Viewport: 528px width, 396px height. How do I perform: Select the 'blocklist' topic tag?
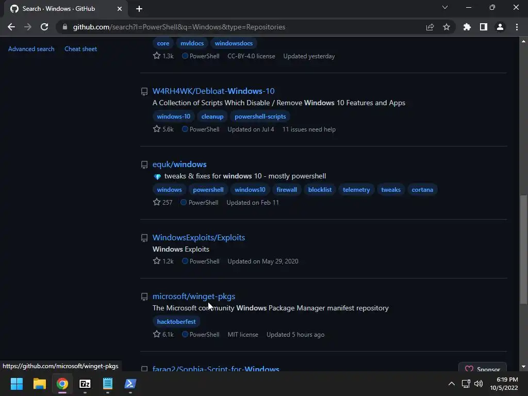[320, 190]
